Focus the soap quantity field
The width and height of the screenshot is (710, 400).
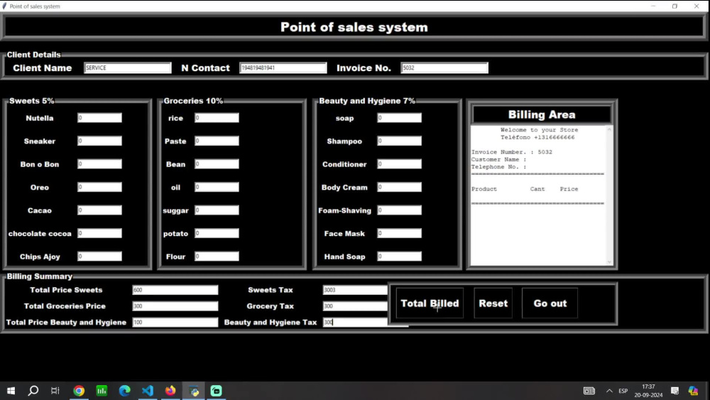point(399,118)
